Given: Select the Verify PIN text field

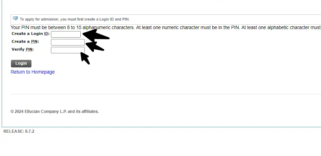Looking at the screenshot, I should pyautogui.click(x=68, y=50).
